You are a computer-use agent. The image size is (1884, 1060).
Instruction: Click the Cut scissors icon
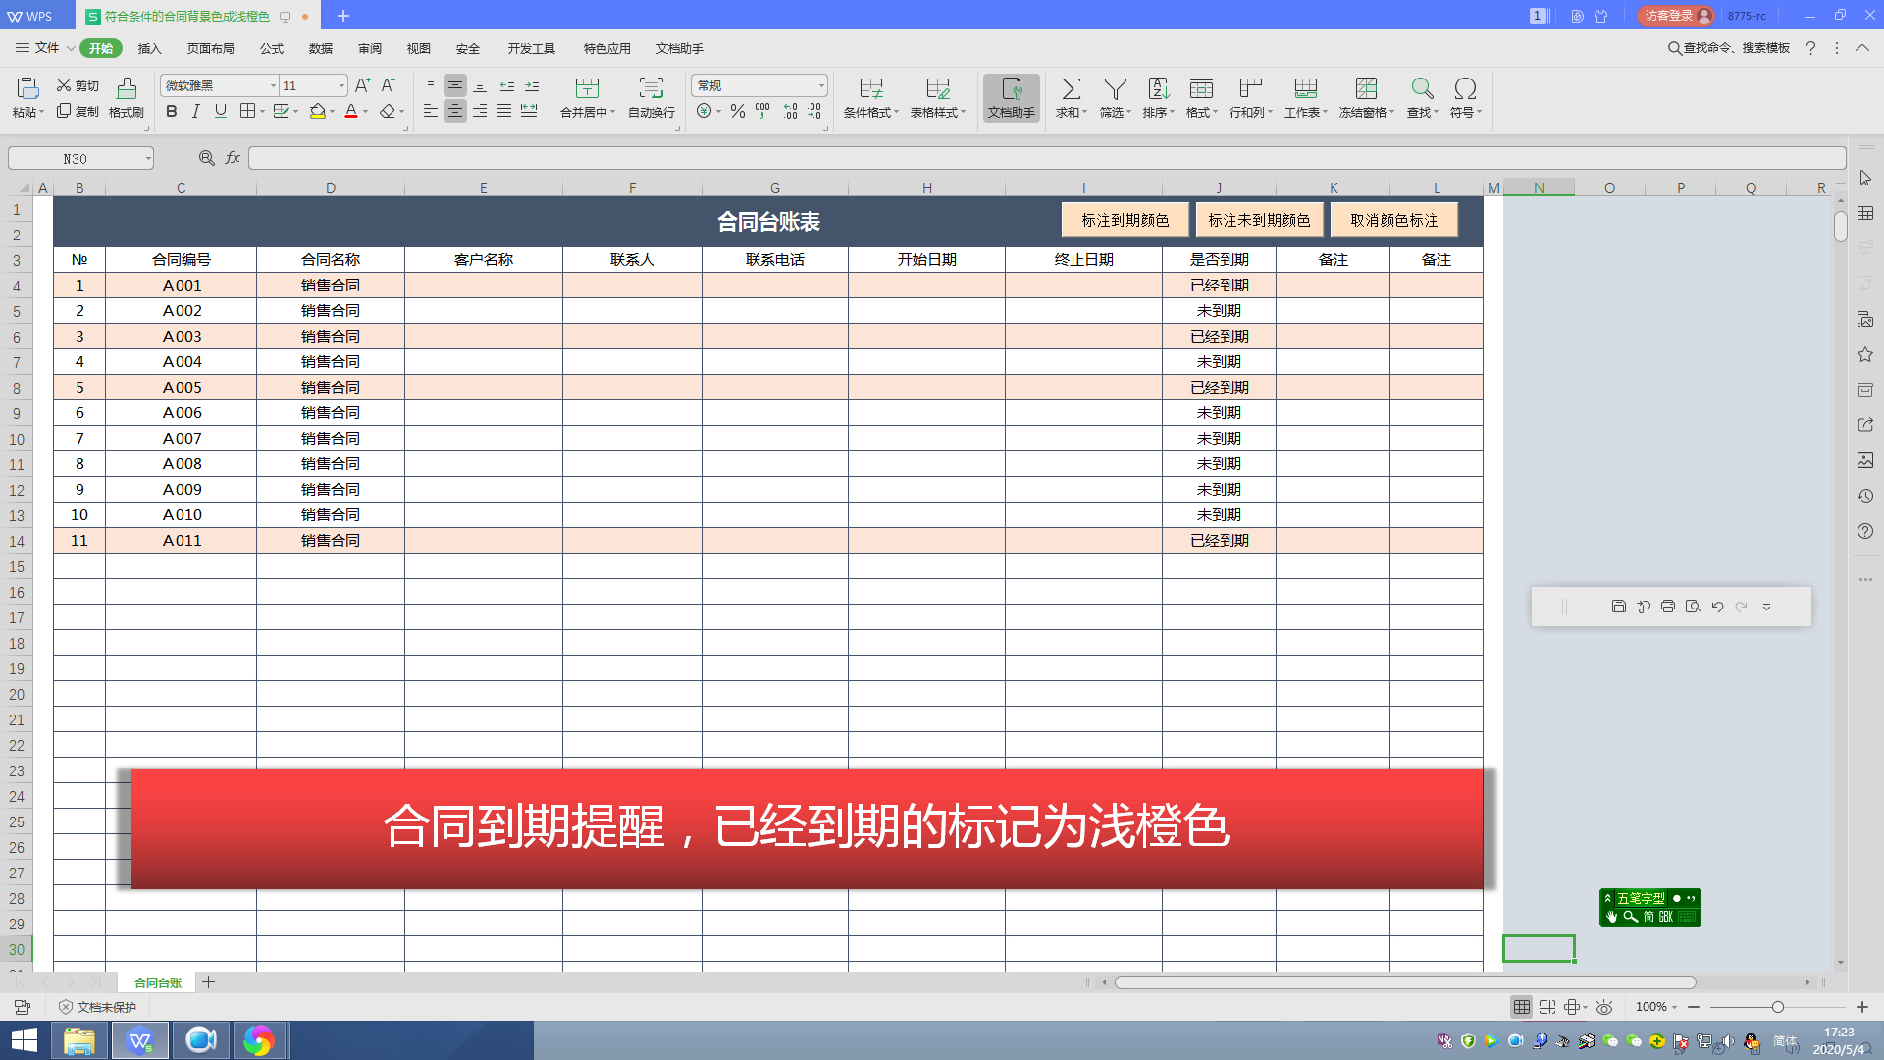pos(64,85)
